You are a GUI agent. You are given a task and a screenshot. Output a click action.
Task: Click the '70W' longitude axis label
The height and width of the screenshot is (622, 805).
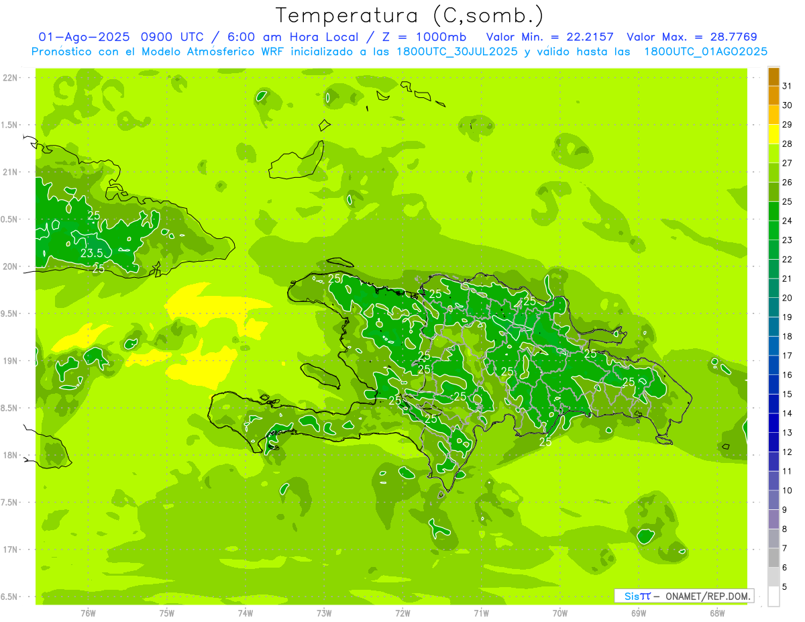point(560,613)
